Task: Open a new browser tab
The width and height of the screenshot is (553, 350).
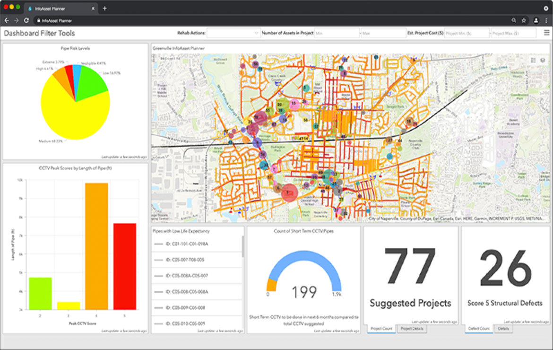Action: point(104,8)
